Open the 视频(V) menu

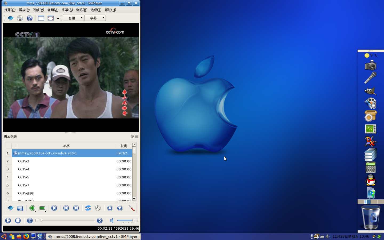click(38, 10)
